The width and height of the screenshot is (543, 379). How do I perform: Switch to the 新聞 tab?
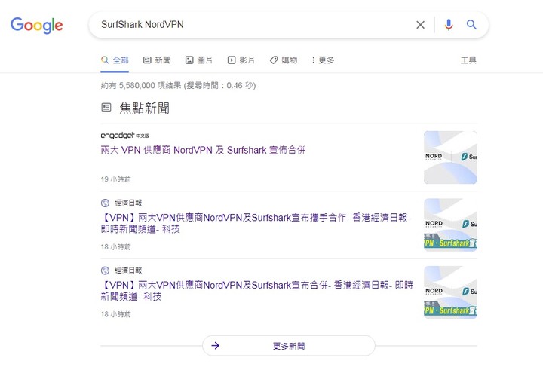pyautogui.click(x=157, y=60)
